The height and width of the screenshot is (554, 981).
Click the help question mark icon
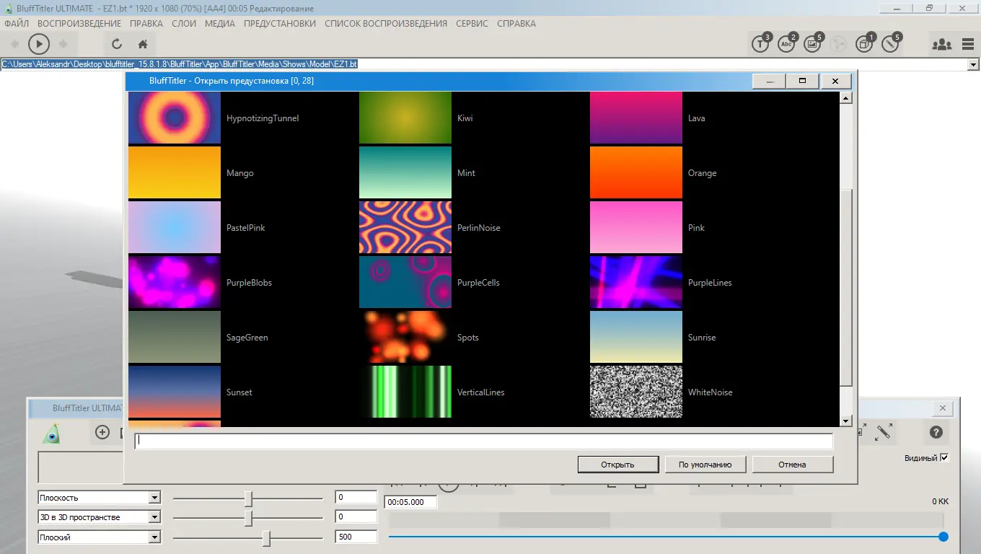936,433
